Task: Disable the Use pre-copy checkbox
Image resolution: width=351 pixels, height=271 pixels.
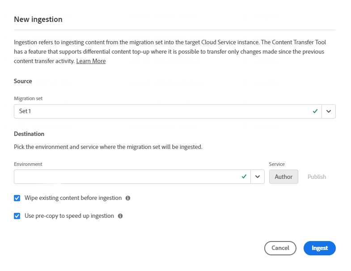Action: pos(17,216)
